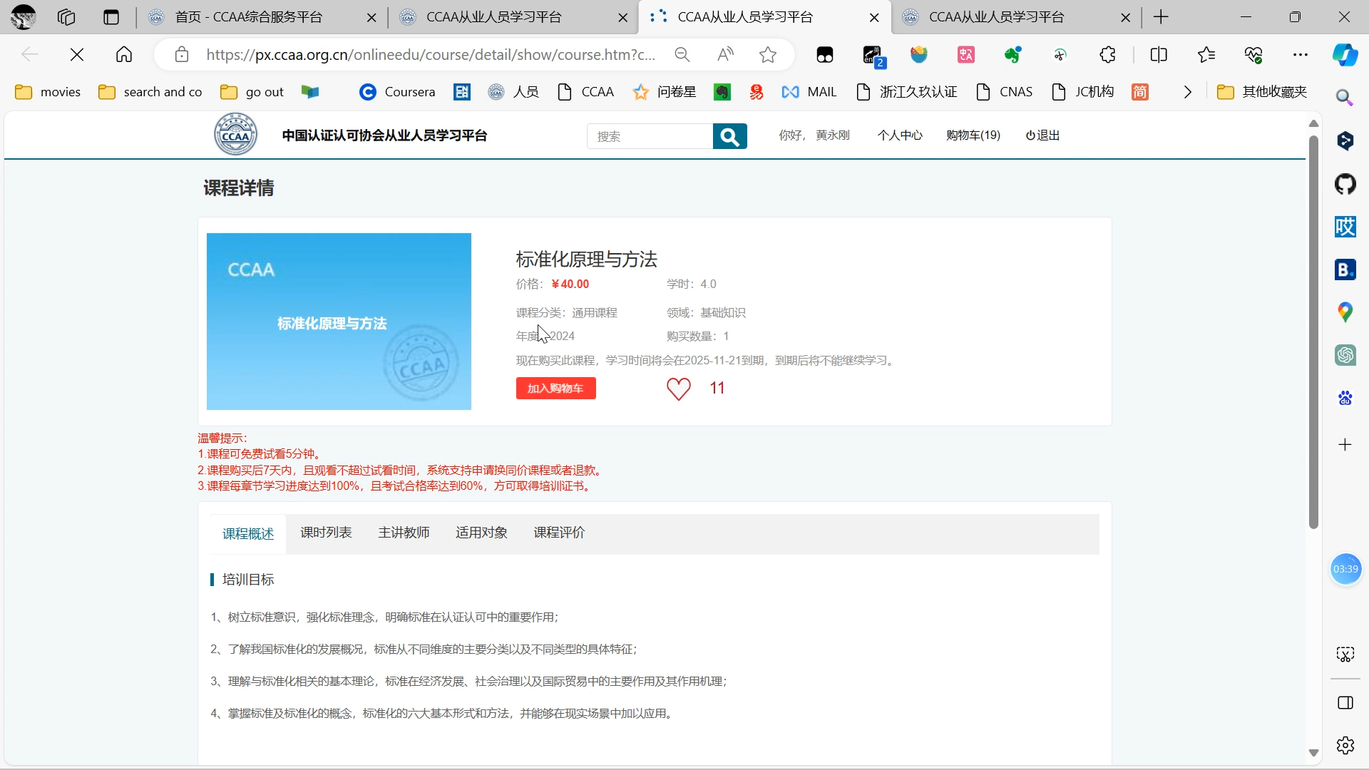
Task: Switch to the 主讲教师 tab
Action: click(404, 533)
